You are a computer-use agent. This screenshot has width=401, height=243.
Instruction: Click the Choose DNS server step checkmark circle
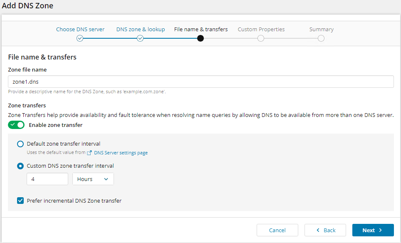click(x=80, y=38)
